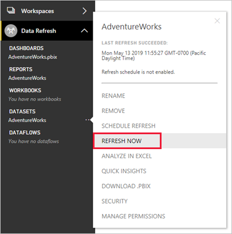Select Manage Permissions entry
Screen dimensions: 232x234
click(133, 216)
